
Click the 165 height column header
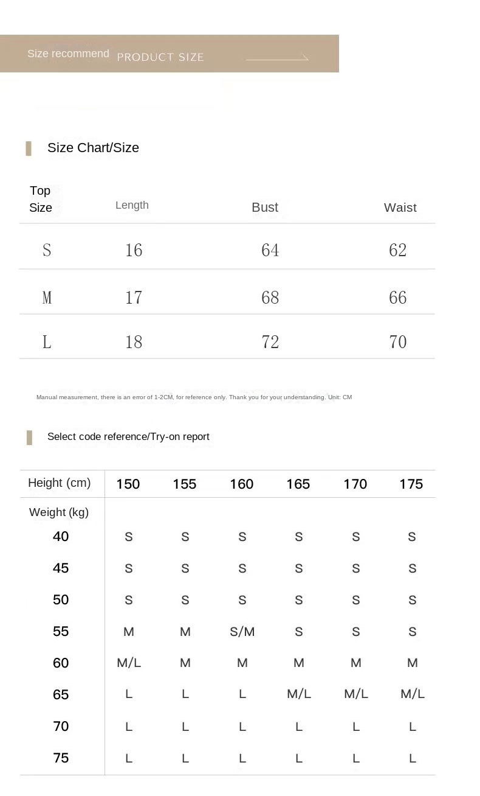[298, 484]
